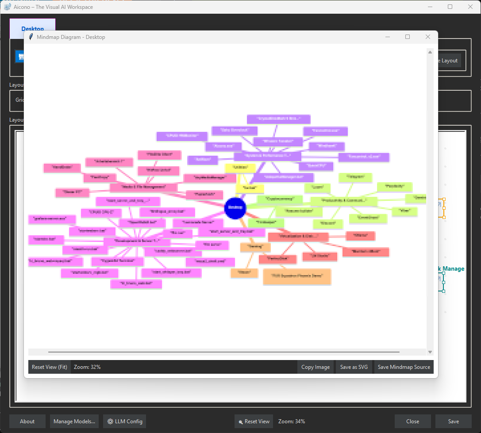Click the diagonal arrow icon on the teal Manage node
The image size is (481, 433).
438,279
